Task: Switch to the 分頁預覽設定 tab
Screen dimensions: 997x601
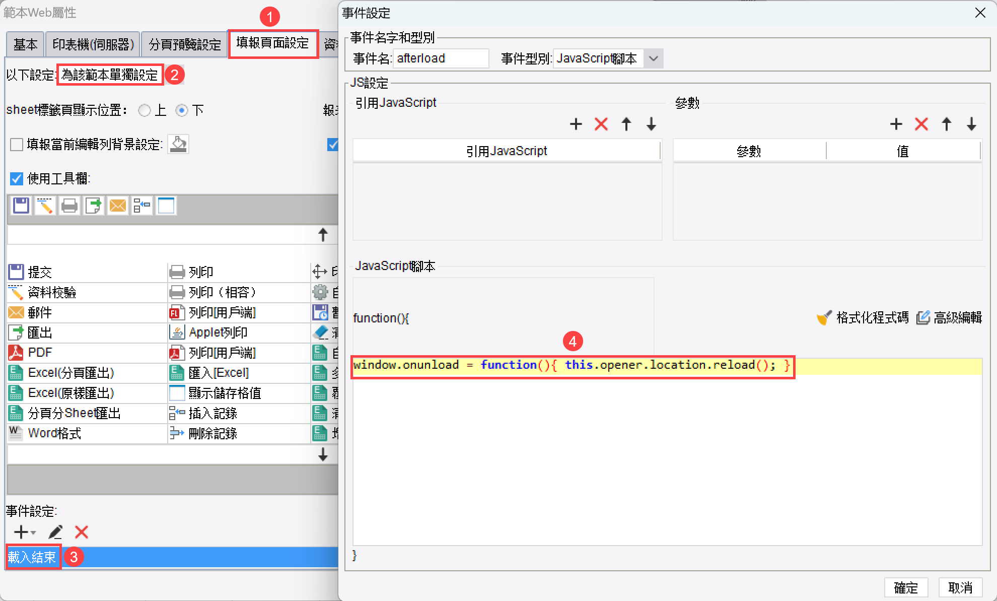Action: pyautogui.click(x=184, y=44)
